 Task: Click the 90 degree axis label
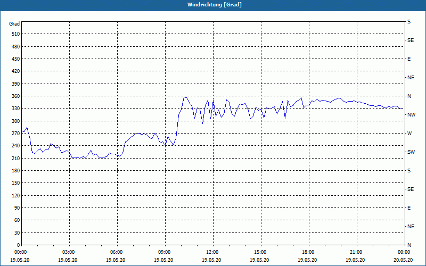[17, 208]
